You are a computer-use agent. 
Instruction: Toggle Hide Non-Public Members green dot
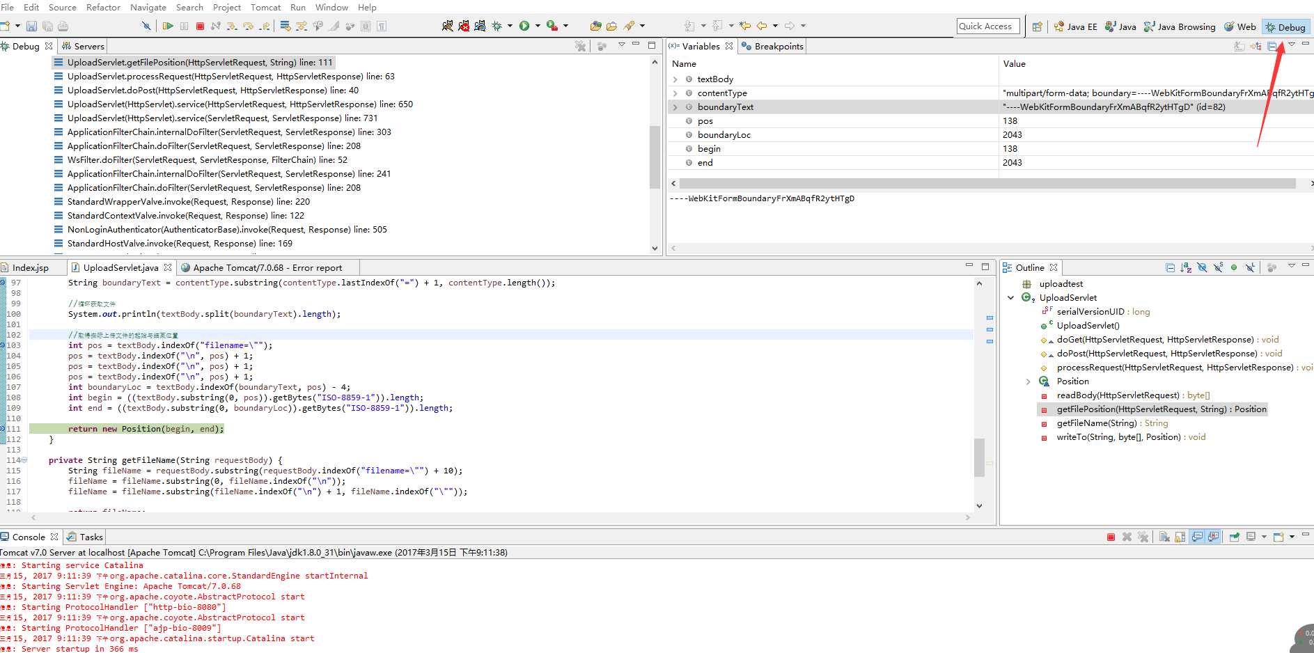tap(1234, 267)
